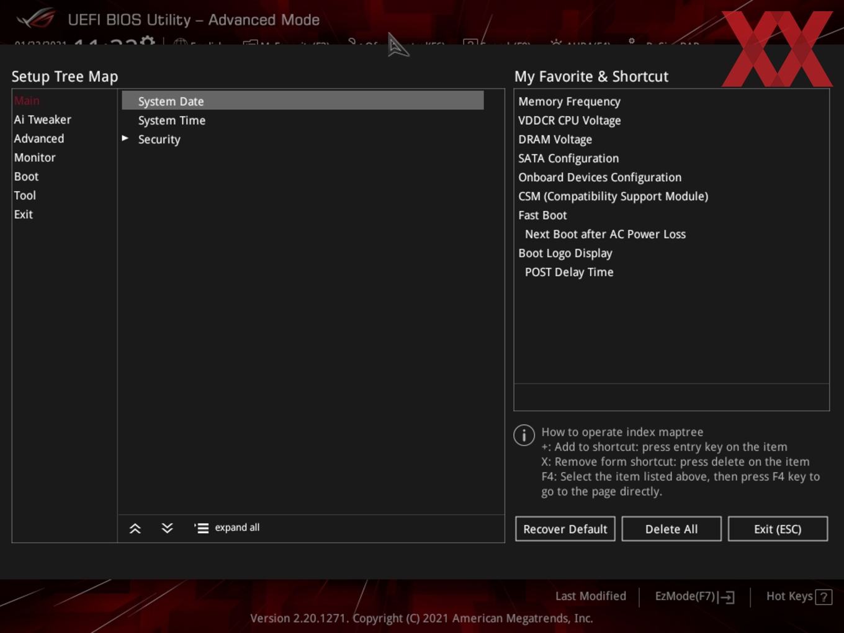Click the info icon beside maptree help
The height and width of the screenshot is (633, 844).
coord(524,435)
